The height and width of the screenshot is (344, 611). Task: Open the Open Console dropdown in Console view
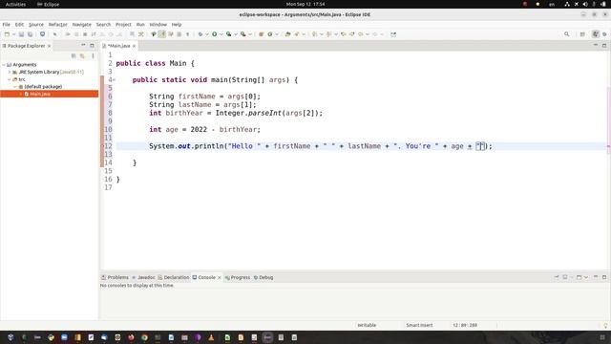(586, 277)
